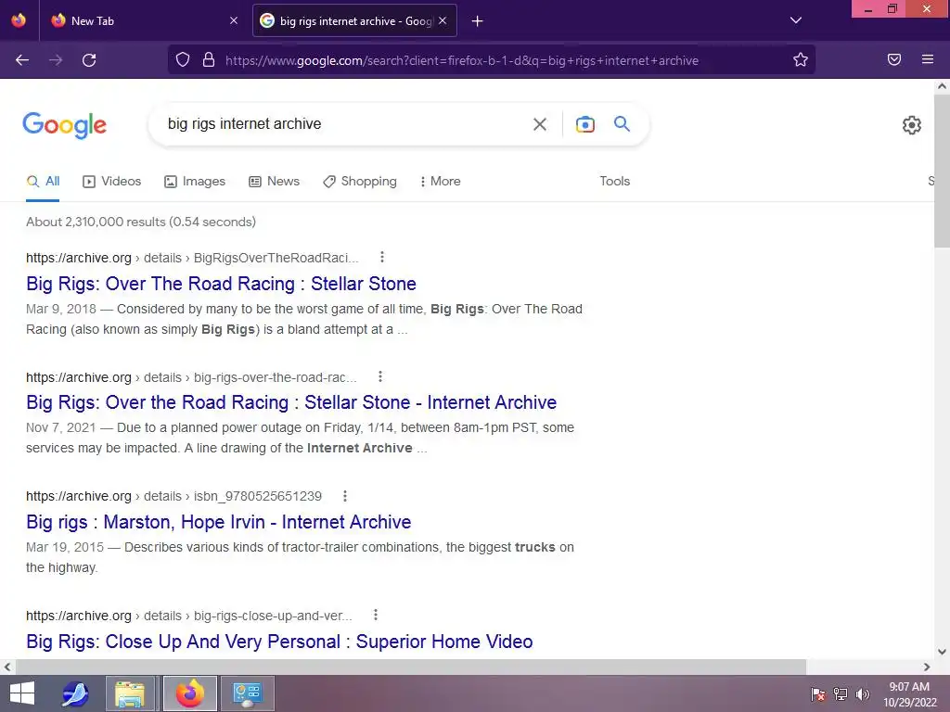Click the network tray icon

841,694
